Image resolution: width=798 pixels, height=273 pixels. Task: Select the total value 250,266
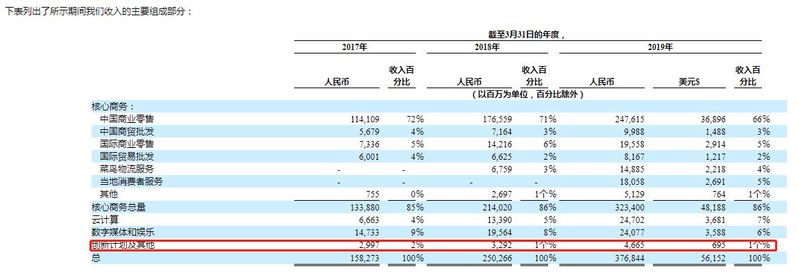[x=497, y=258]
